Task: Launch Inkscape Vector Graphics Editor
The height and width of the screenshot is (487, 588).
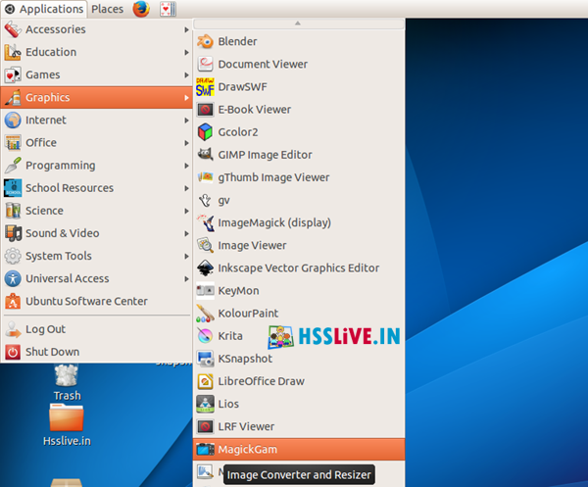Action: [x=299, y=268]
